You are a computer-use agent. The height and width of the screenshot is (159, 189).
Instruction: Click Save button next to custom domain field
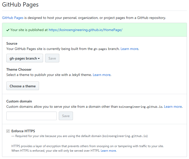coord(66,116)
